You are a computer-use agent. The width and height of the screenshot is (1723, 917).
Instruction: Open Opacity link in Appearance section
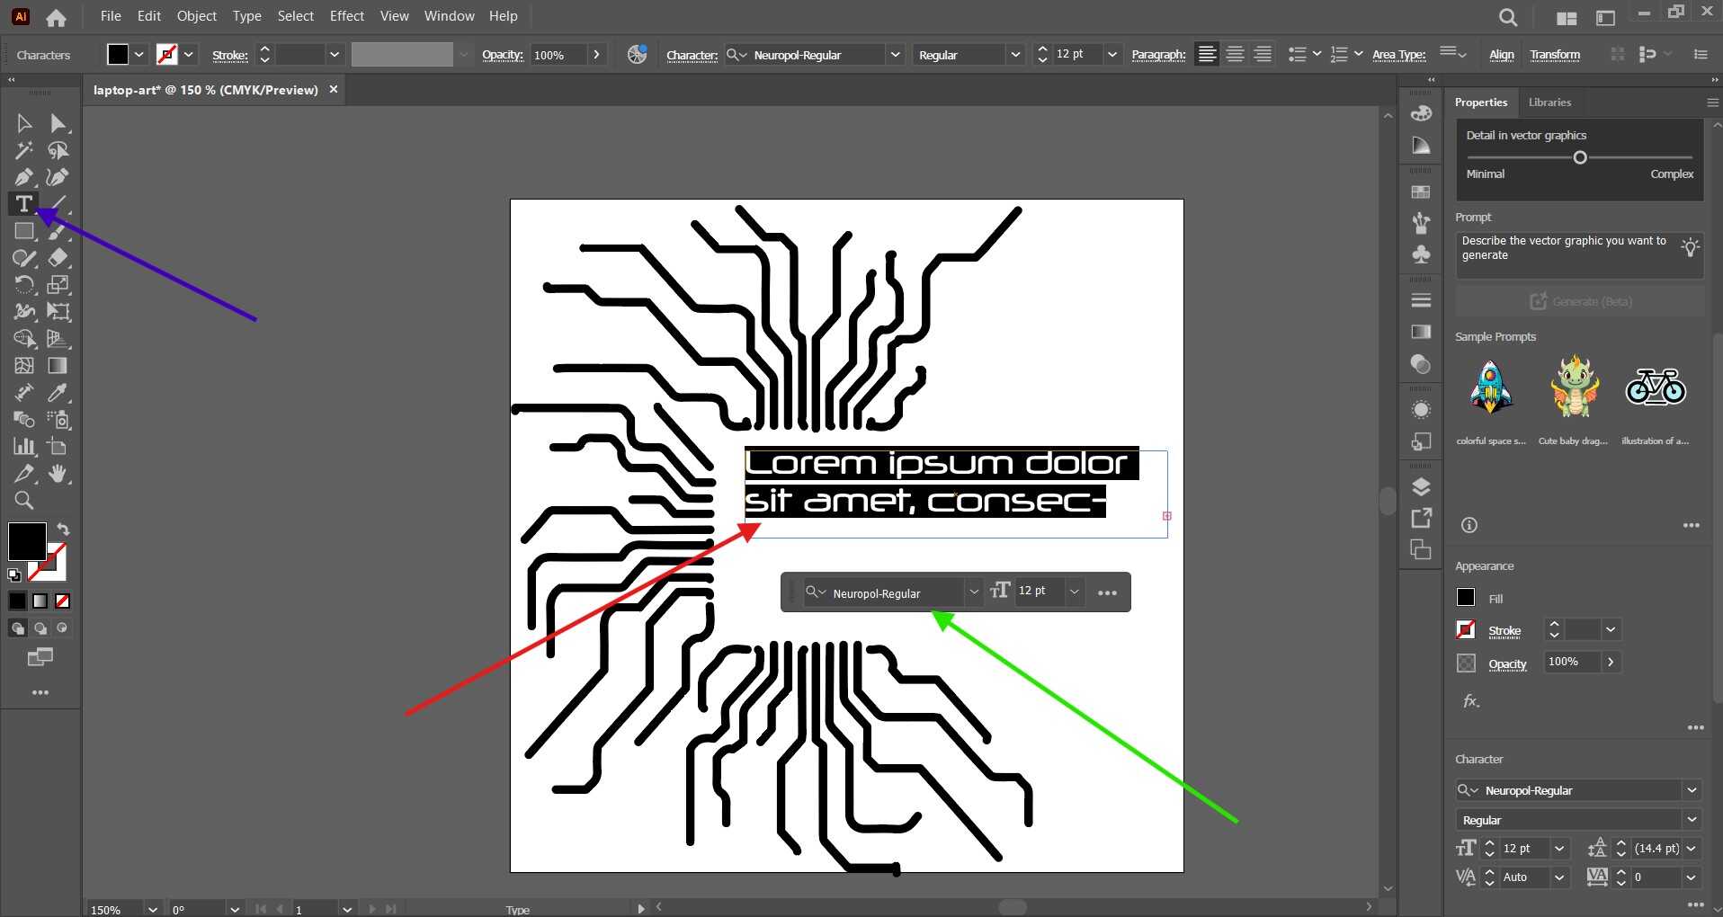point(1507,664)
